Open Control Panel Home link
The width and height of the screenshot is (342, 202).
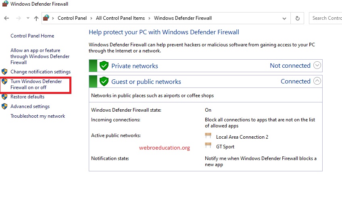(x=32, y=36)
